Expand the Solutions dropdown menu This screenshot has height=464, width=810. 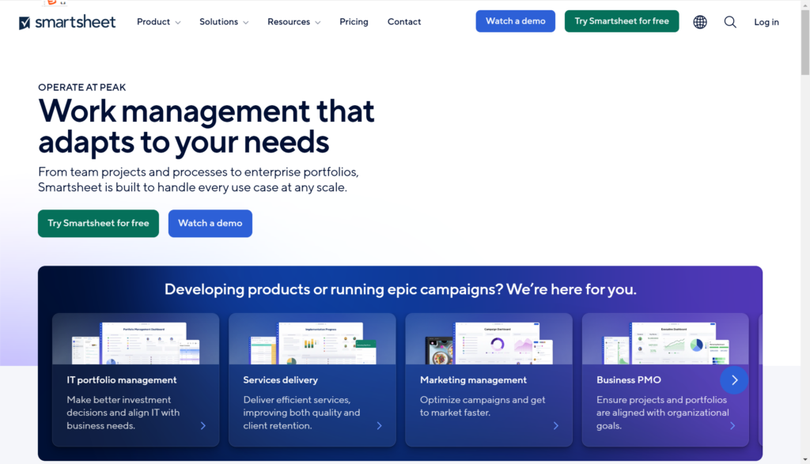pos(224,22)
